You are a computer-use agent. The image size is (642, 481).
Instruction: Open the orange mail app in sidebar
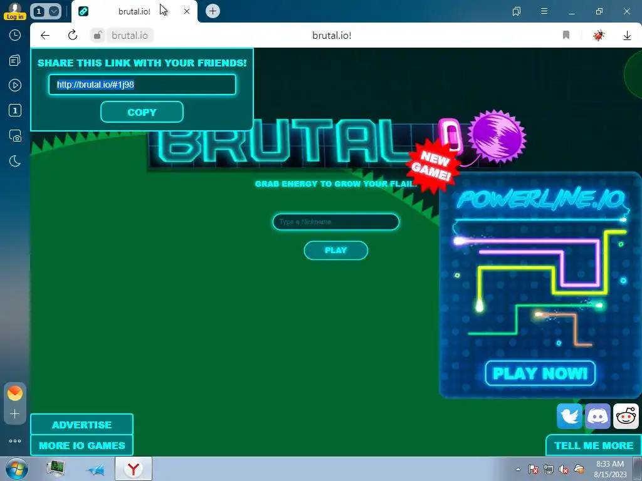pyautogui.click(x=15, y=393)
